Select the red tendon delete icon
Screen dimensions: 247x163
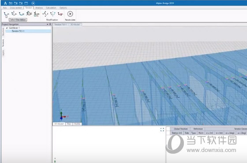click(x=60, y=14)
